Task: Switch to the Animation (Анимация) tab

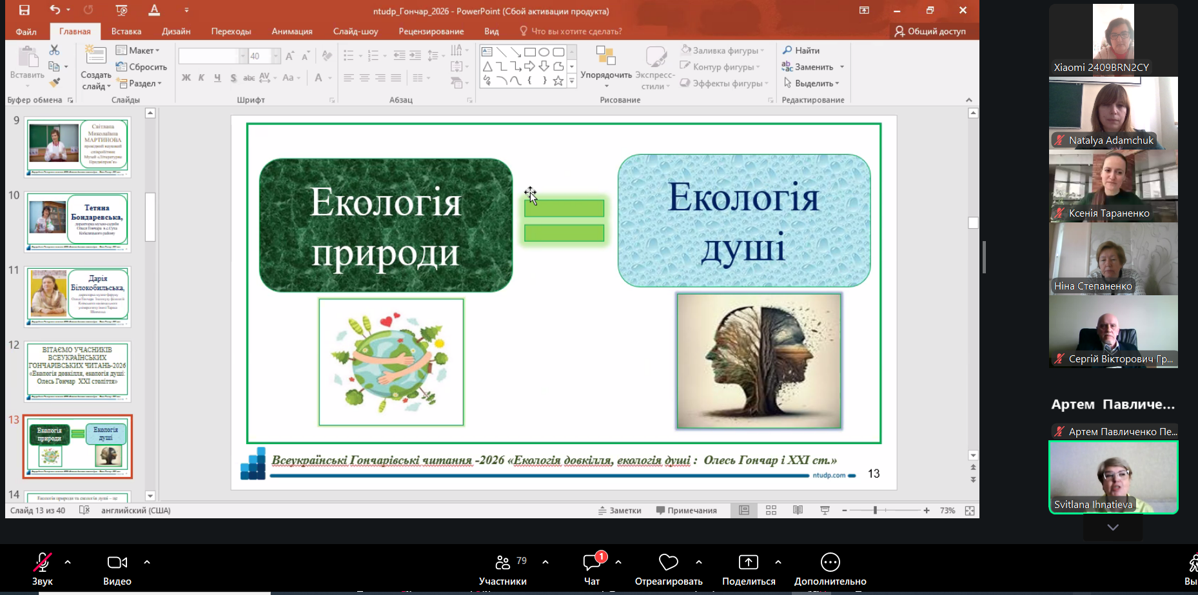Action: 292,31
